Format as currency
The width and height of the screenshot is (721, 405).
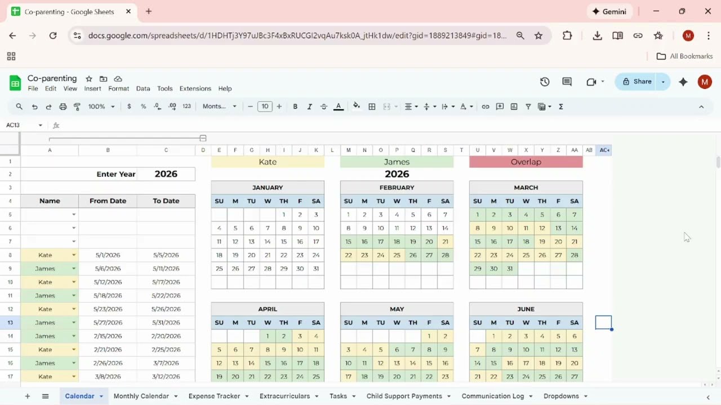pyautogui.click(x=129, y=106)
